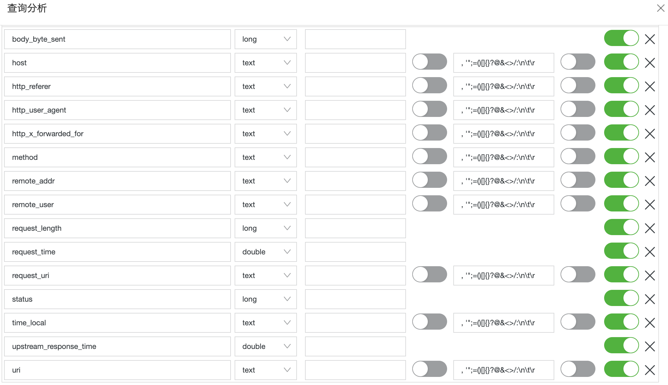This screenshot has height=385, width=668.
Task: Open text type dropdown for http_user_agent
Action: click(x=266, y=110)
